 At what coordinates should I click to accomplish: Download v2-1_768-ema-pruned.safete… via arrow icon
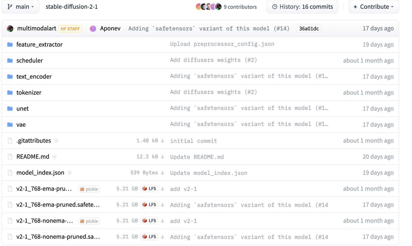pyautogui.click(x=163, y=205)
